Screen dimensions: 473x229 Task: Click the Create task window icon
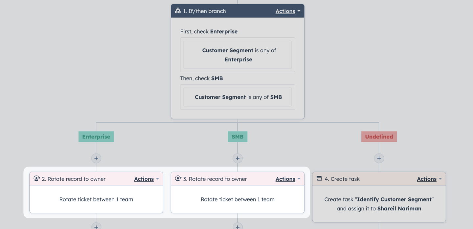coord(319,178)
